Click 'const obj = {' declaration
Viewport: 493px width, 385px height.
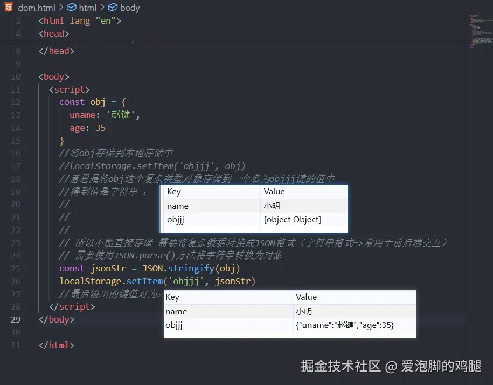click(x=93, y=102)
